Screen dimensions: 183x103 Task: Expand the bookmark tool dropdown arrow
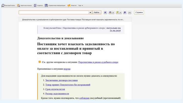(x=120, y=12)
